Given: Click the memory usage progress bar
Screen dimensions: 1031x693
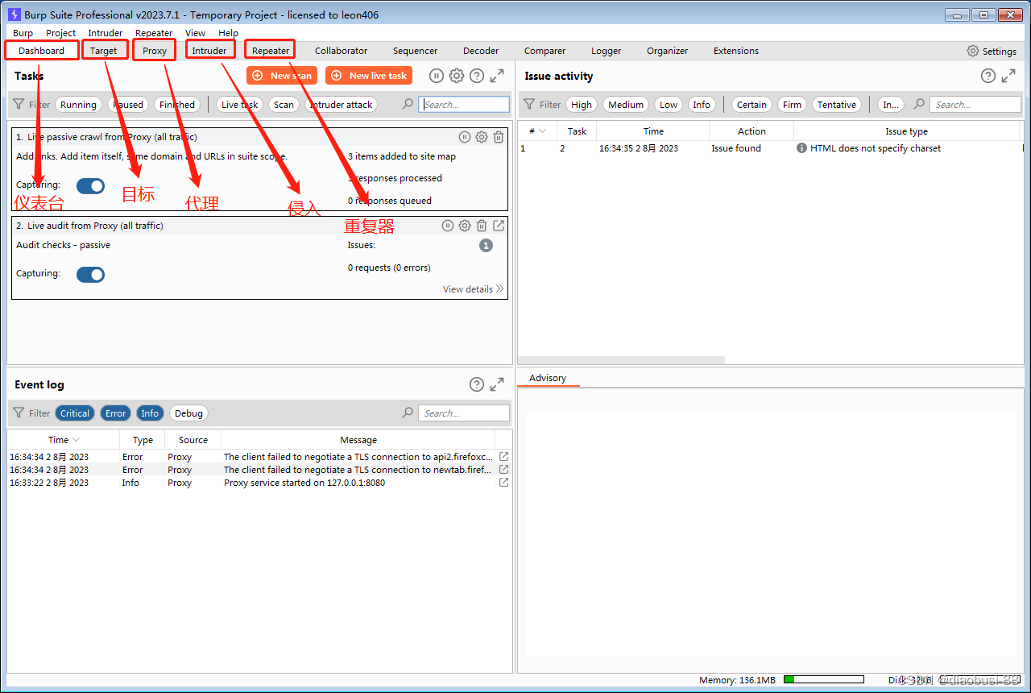Looking at the screenshot, I should point(823,679).
